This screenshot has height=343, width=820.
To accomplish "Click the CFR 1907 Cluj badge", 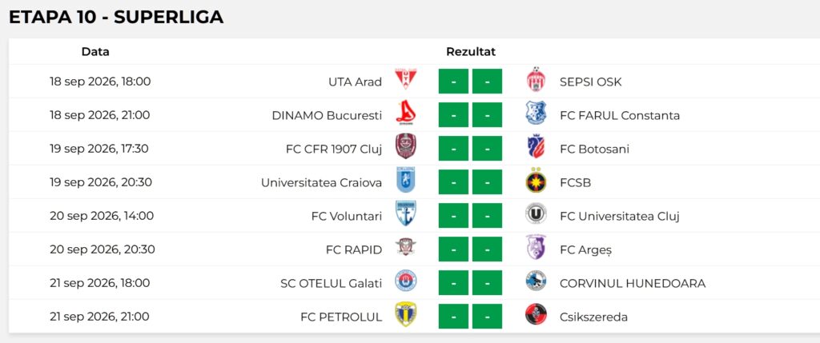I will pyautogui.click(x=406, y=146).
